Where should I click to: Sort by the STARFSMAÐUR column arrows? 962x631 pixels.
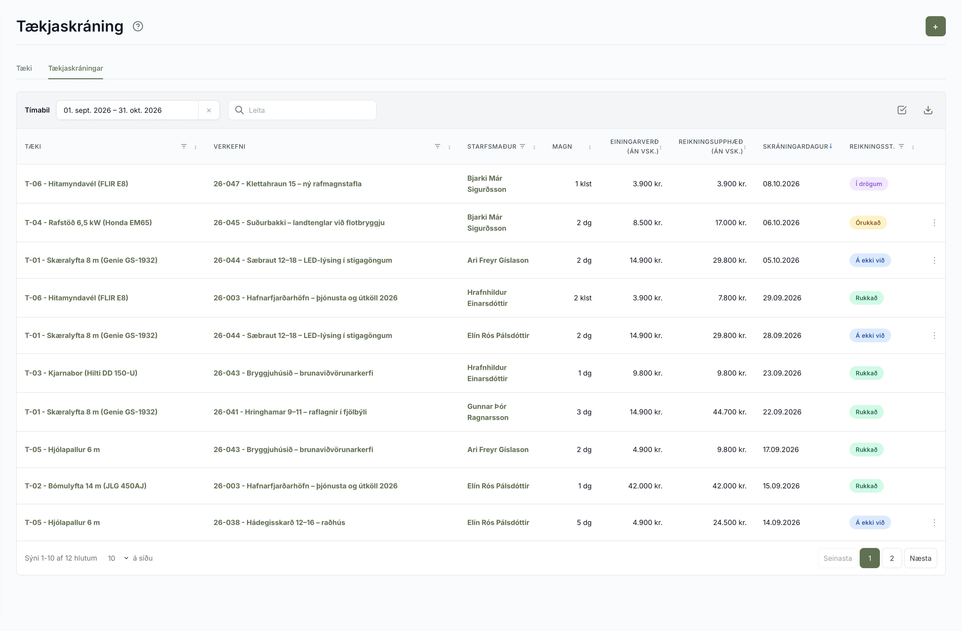tap(534, 147)
